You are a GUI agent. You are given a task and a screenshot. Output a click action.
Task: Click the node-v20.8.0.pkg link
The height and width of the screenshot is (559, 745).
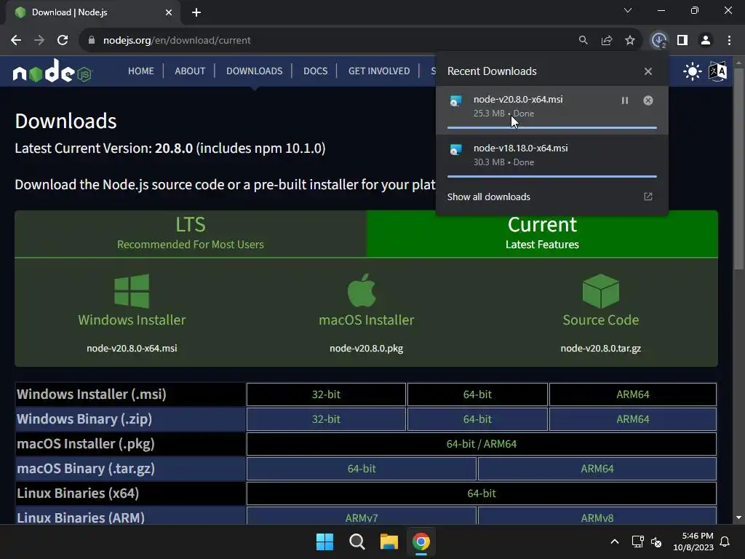pos(367,349)
